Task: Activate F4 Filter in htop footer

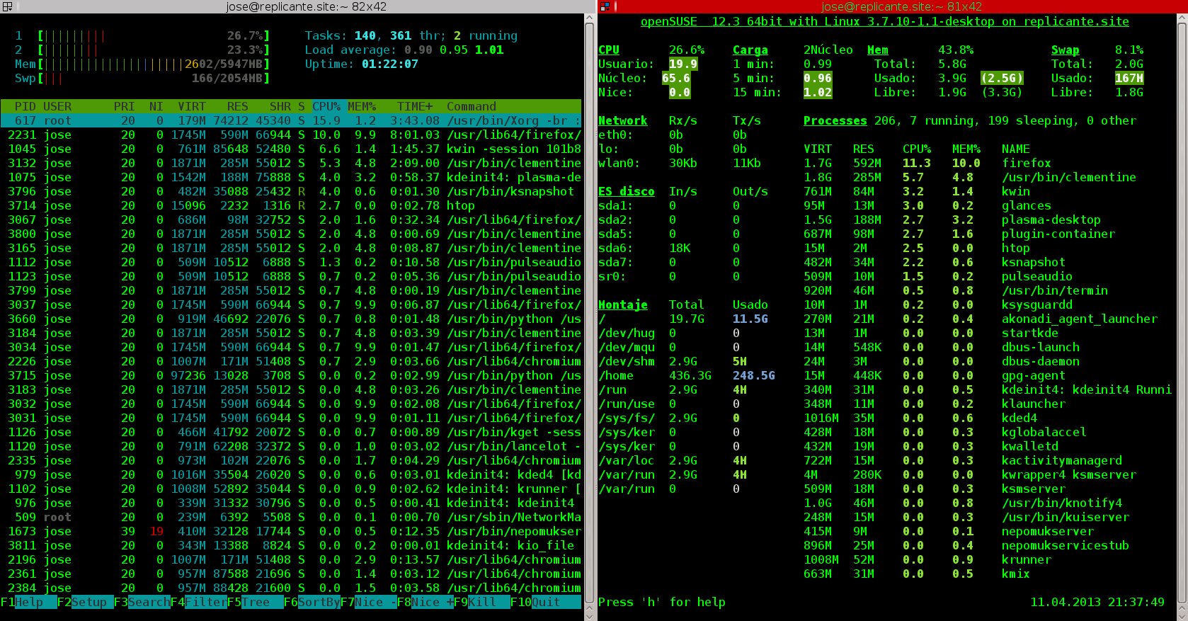Action: click(x=199, y=602)
